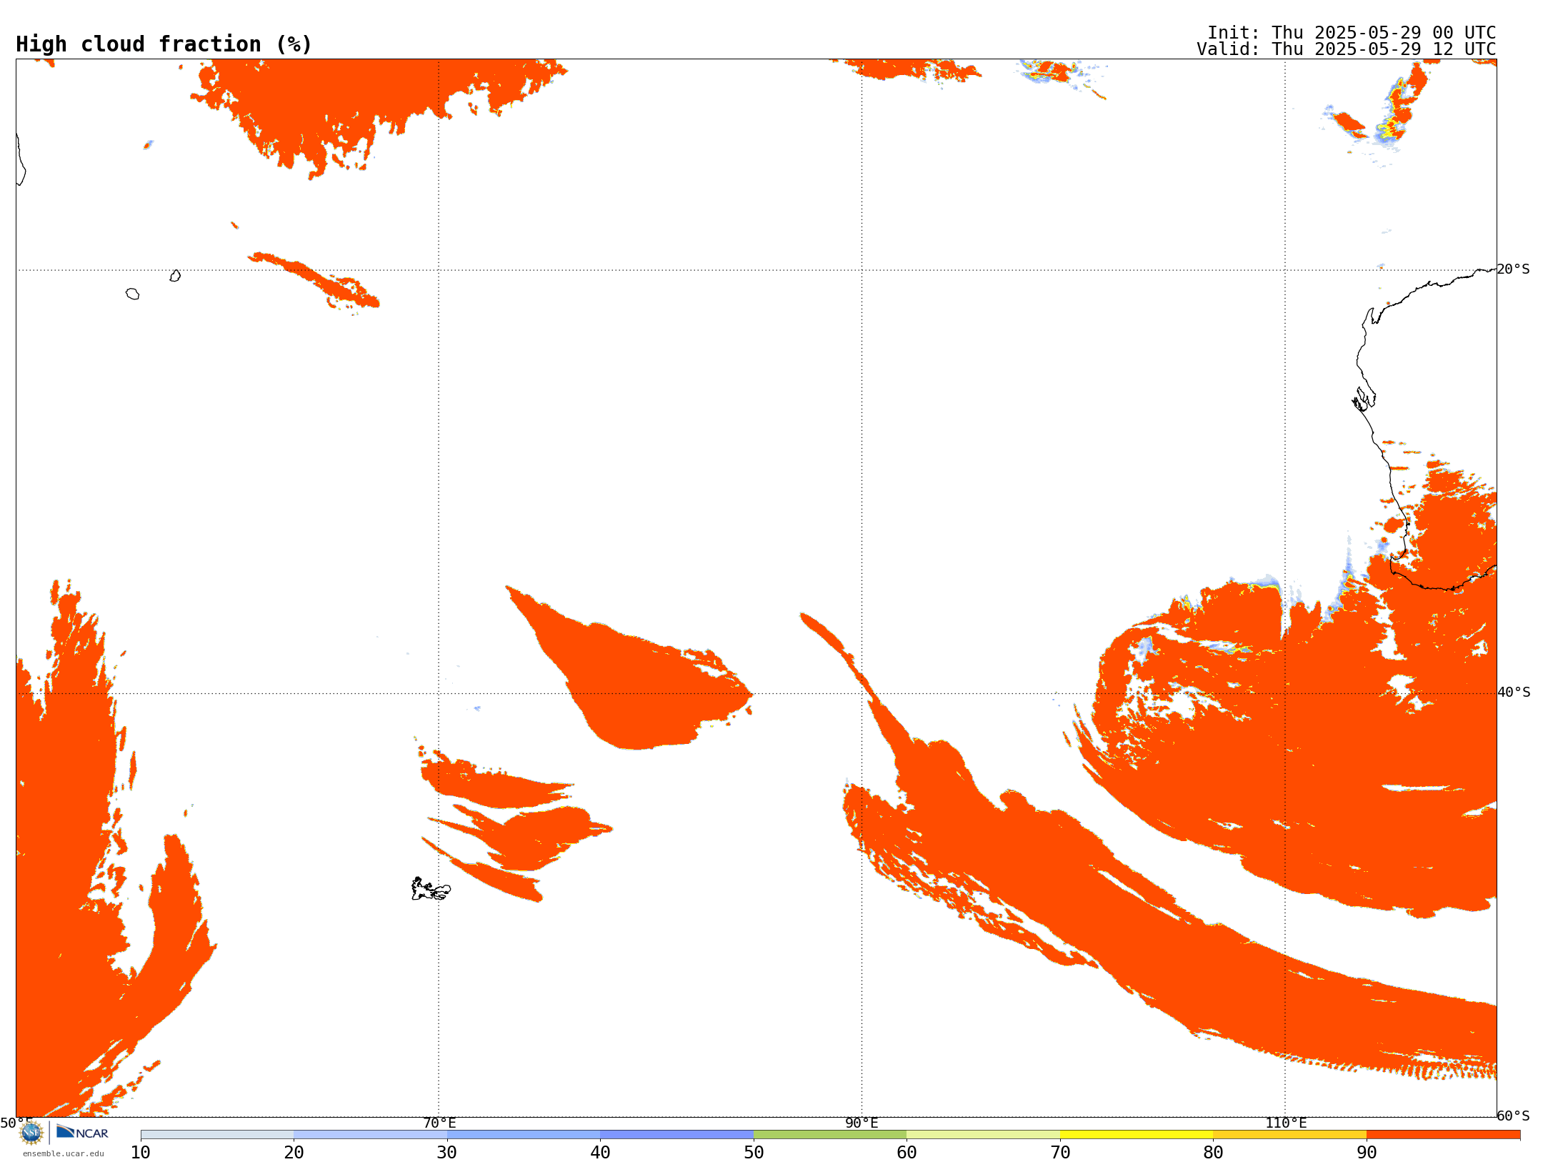Click the 40–50 periwinkle colorbar segment
This screenshot has height=1162, width=1543.
tap(676, 1135)
